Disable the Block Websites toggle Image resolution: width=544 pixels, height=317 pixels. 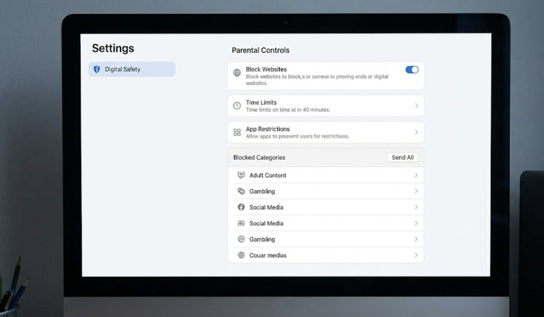(x=412, y=70)
